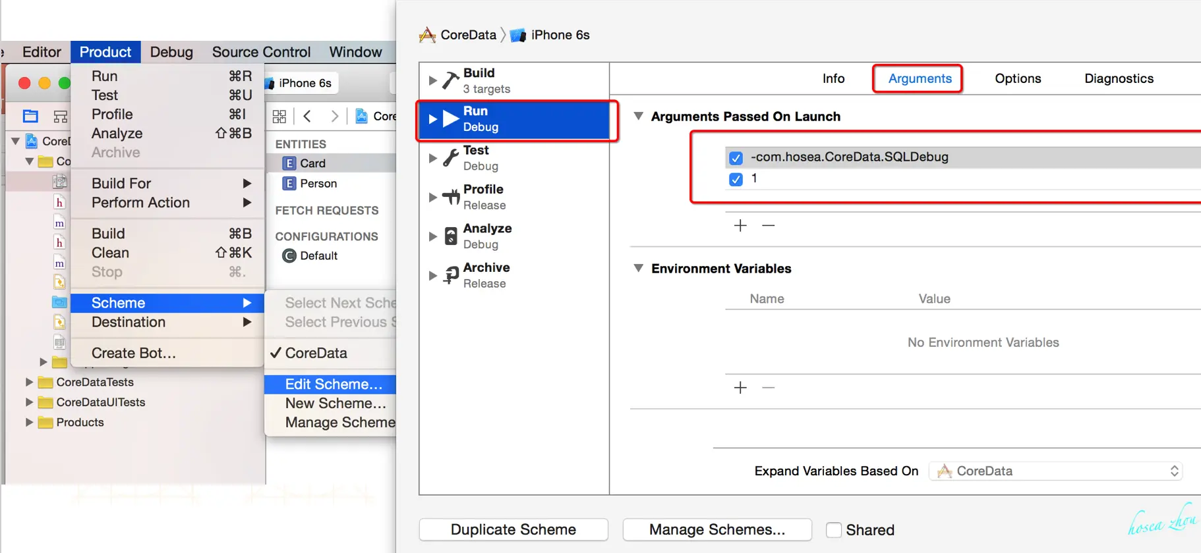1201x553 pixels.
Task: Uncheck the -com.hosea.CoreData.SQLDebug argument checkbox
Action: pyautogui.click(x=736, y=158)
